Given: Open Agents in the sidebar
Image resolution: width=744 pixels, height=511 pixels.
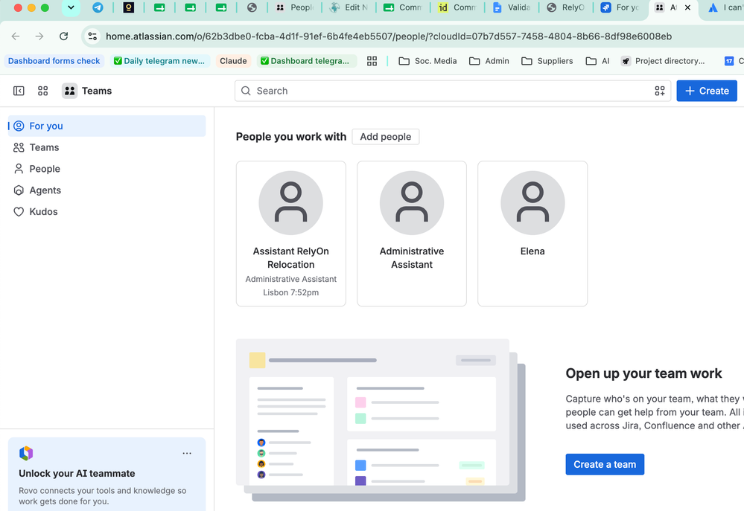Looking at the screenshot, I should coord(106,190).
